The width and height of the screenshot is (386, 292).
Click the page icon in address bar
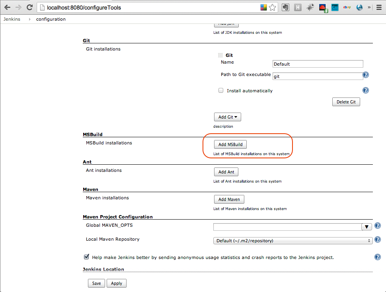point(42,8)
